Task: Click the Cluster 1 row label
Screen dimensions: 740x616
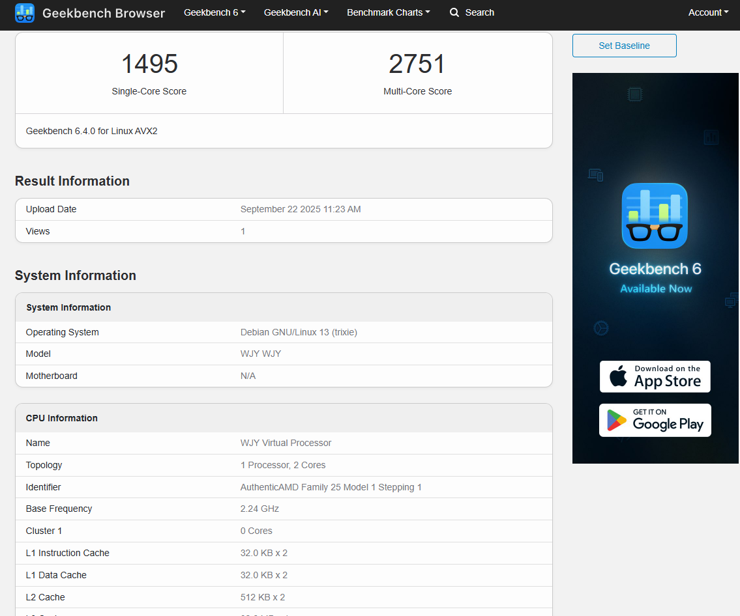Action: (44, 531)
